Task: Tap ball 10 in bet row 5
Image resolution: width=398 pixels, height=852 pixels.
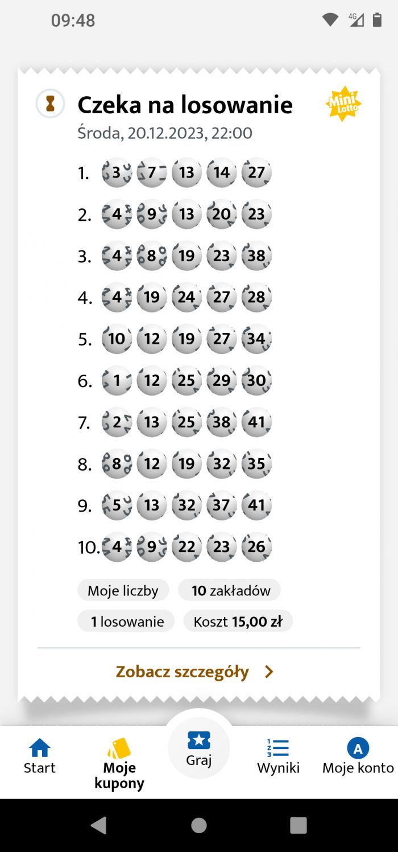Action: pos(117,339)
